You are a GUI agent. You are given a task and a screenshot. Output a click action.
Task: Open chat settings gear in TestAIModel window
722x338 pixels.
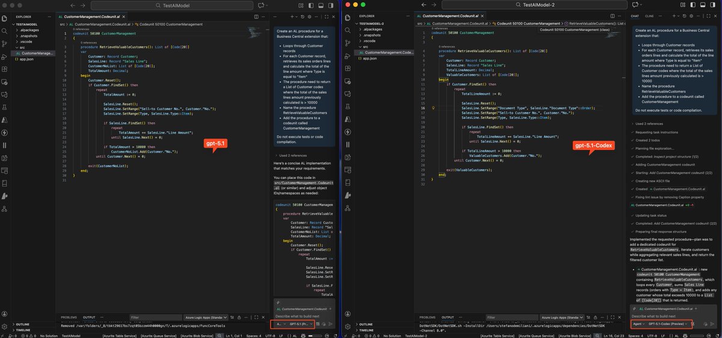tap(309, 17)
